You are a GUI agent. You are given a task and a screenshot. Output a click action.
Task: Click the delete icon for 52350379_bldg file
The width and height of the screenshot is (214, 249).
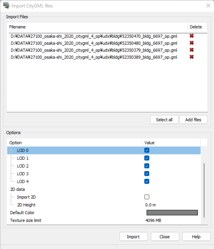tap(192, 50)
